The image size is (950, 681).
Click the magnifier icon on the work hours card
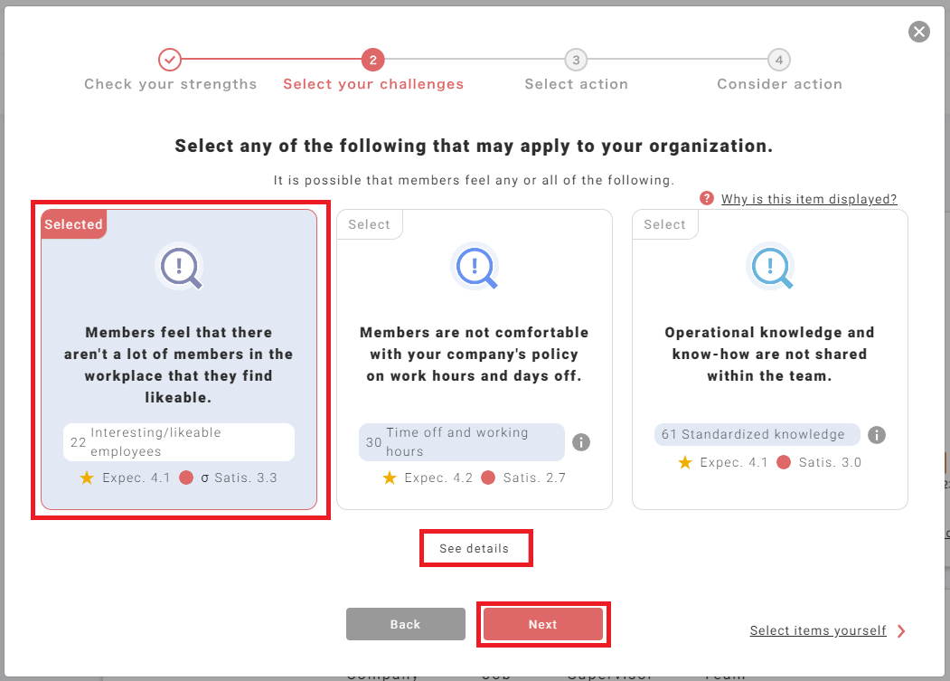(x=475, y=268)
